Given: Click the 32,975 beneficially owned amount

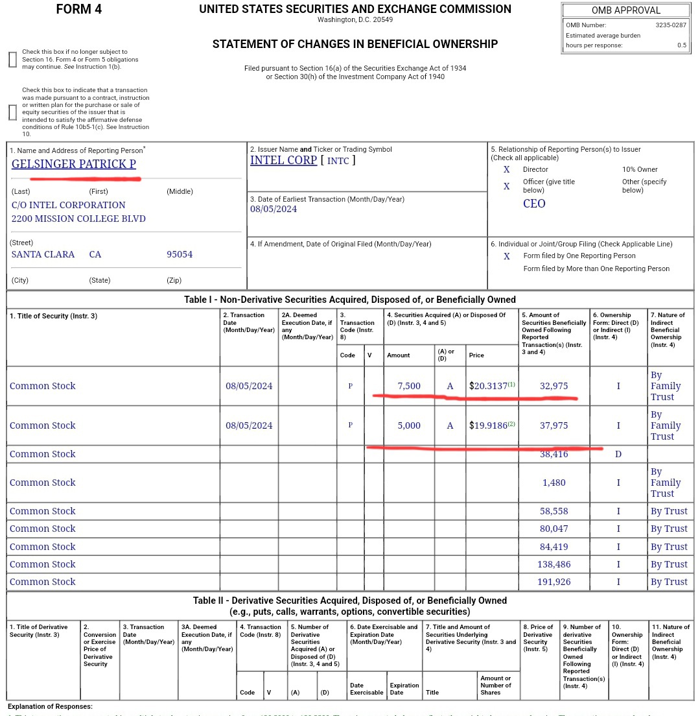Looking at the screenshot, I should (x=554, y=386).
